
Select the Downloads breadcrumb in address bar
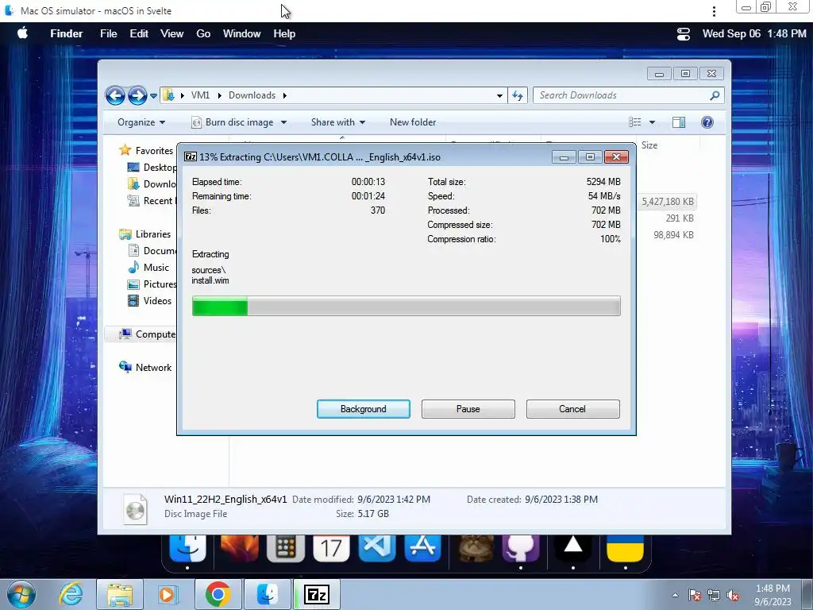point(252,95)
